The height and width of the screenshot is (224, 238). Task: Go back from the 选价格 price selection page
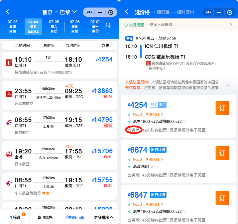coord(127,12)
